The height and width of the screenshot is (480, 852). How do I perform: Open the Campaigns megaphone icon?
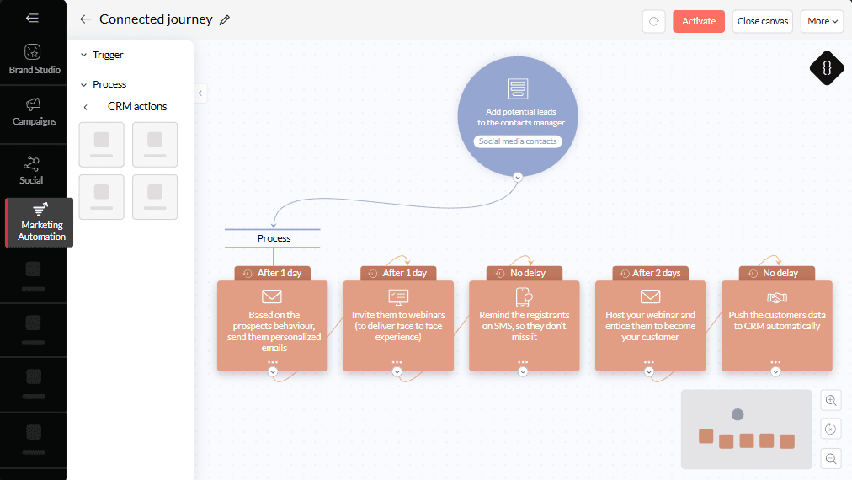tap(34, 111)
